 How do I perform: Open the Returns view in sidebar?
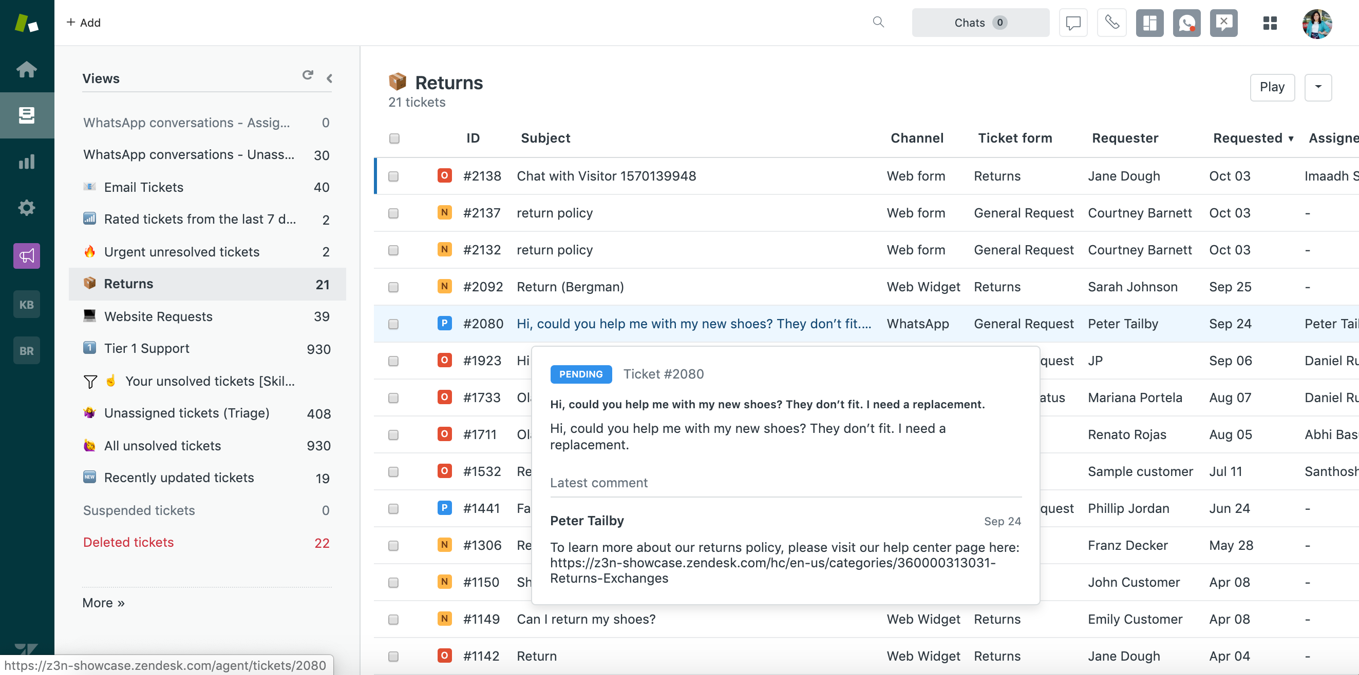128,283
